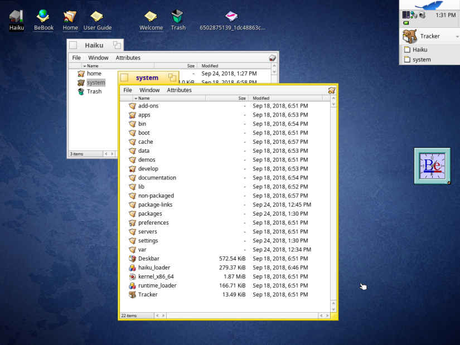This screenshot has height=345, width=460.
Task: Select the Tracker application icon in list
Action: 133,294
